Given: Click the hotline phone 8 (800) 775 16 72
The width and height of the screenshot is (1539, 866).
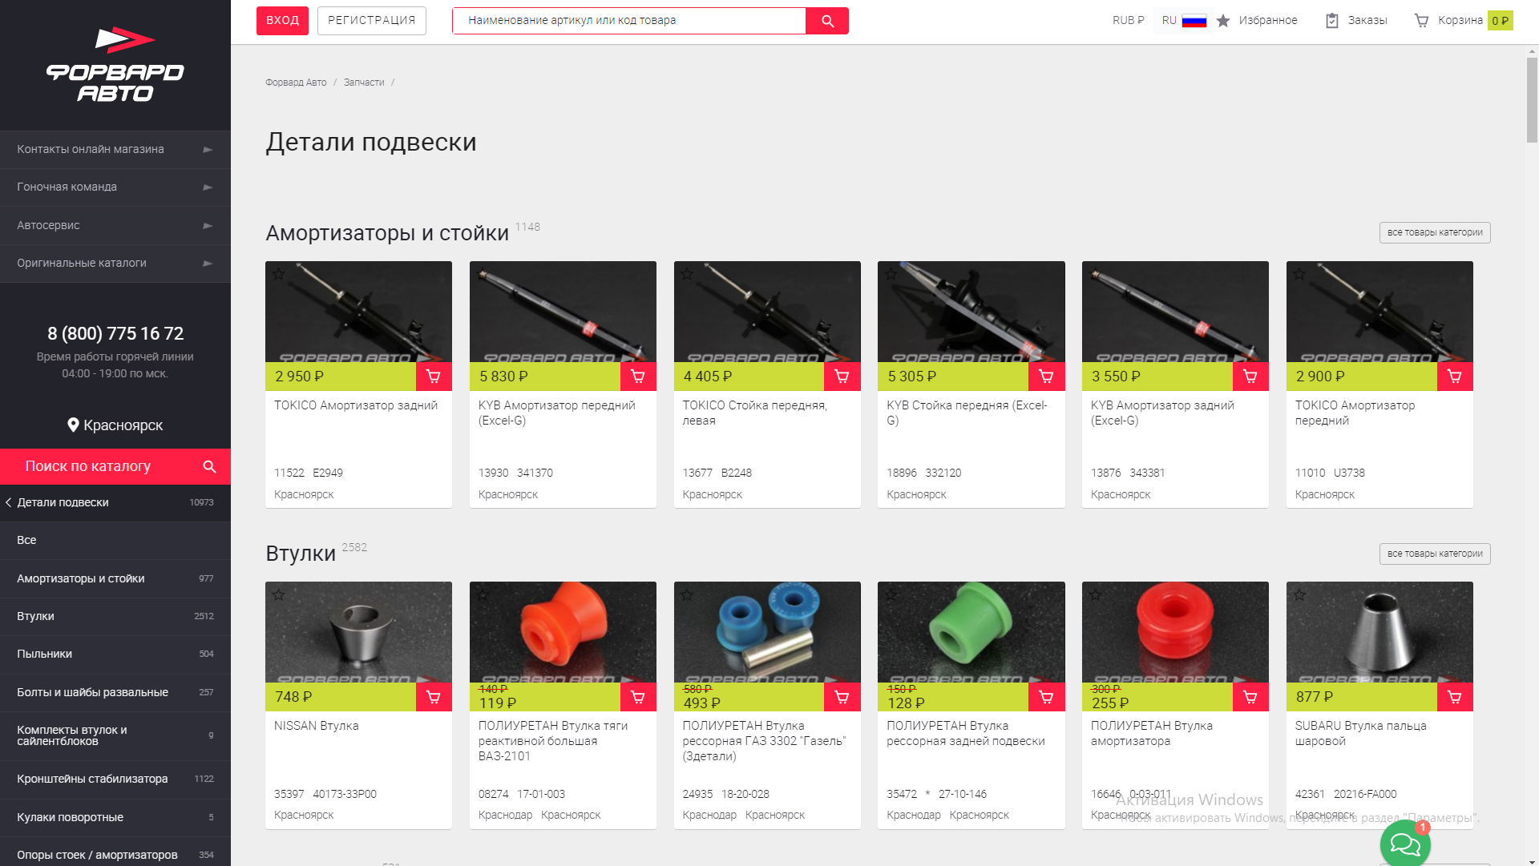Looking at the screenshot, I should click(115, 334).
